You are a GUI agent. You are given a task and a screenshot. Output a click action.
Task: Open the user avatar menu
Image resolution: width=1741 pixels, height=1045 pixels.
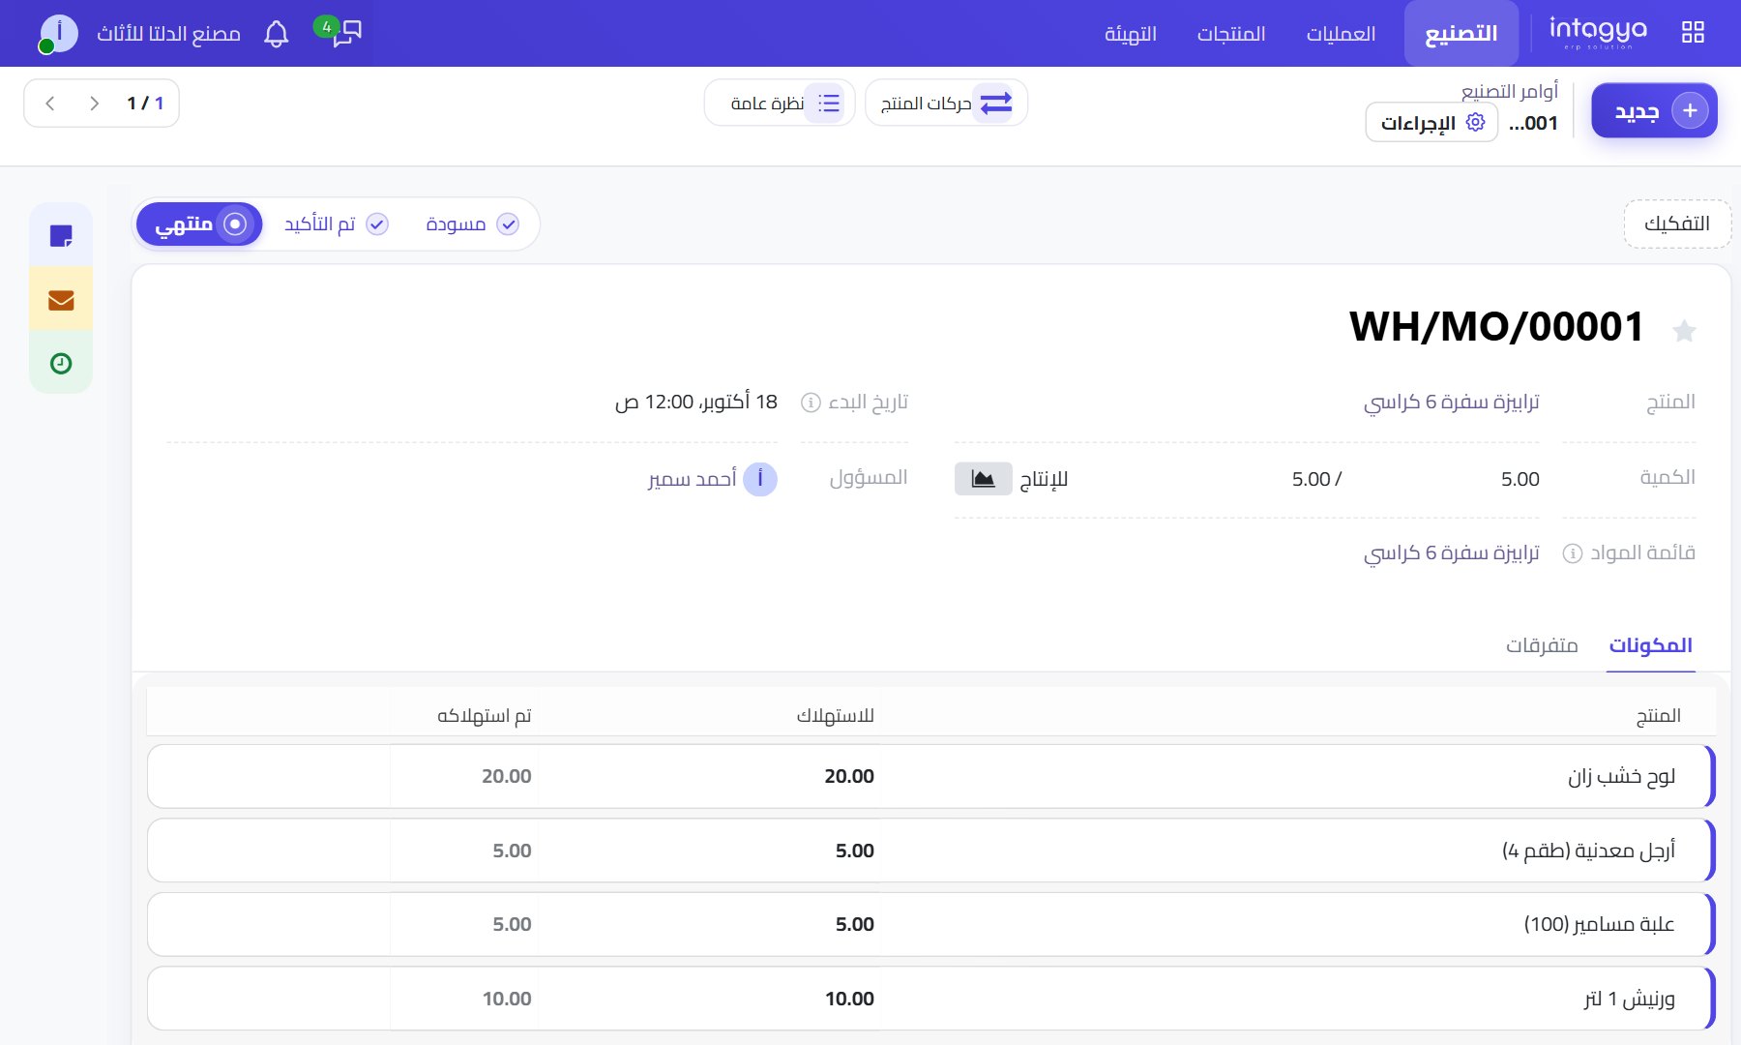pyautogui.click(x=58, y=34)
